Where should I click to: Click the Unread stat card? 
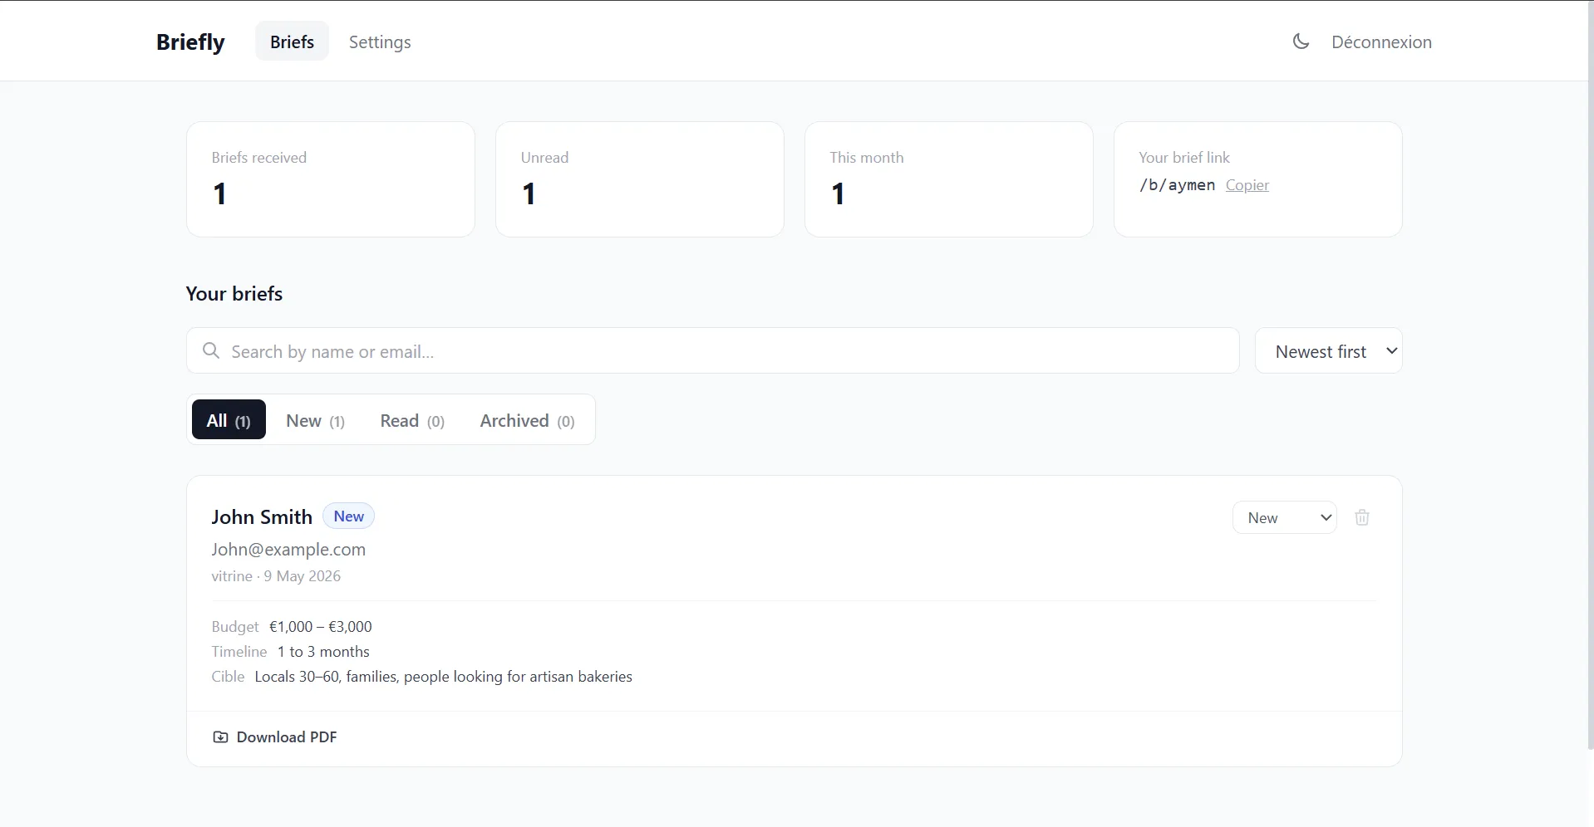640,179
